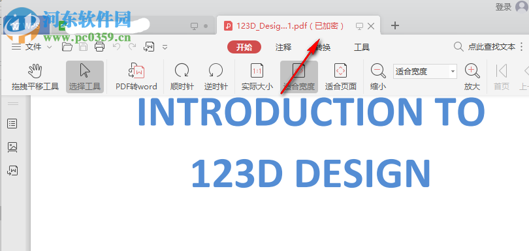Image resolution: width=529 pixels, height=251 pixels.
Task: Open the zoom level combo box 适合宽度
Action: [425, 72]
